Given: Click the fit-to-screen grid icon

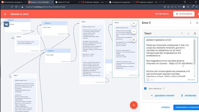Looking at the screenshot, I should pyautogui.click(x=134, y=40).
